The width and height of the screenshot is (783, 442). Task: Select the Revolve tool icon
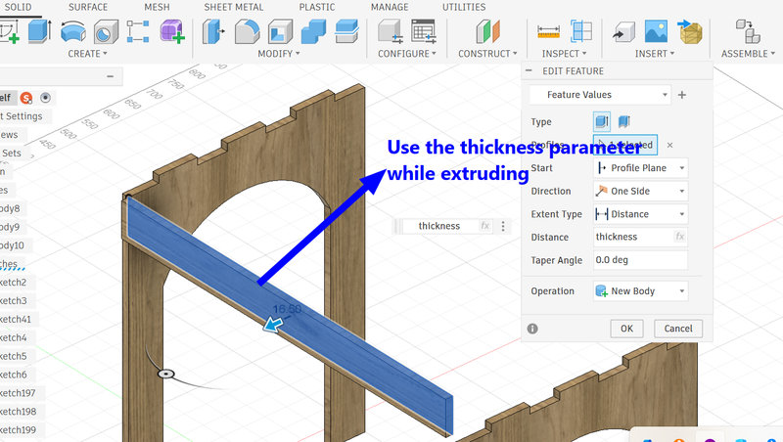[x=72, y=31]
